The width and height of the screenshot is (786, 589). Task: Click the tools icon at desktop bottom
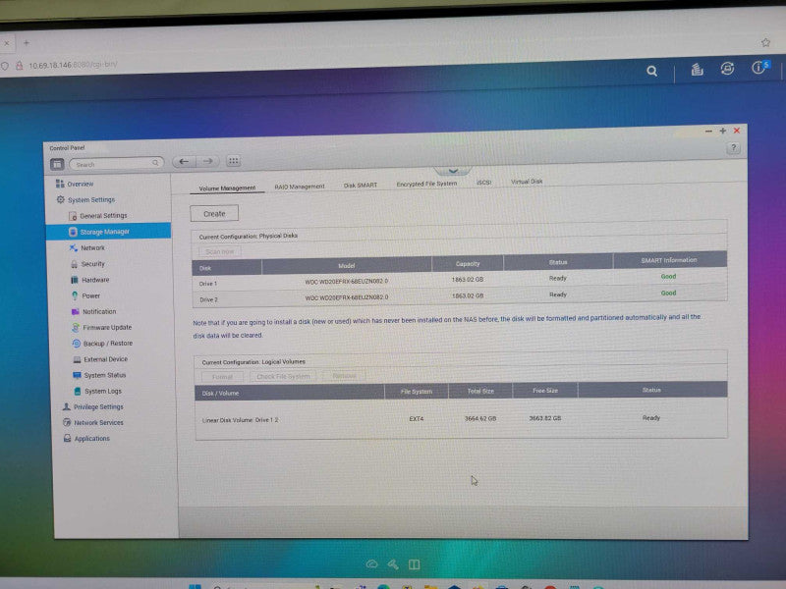point(393,564)
